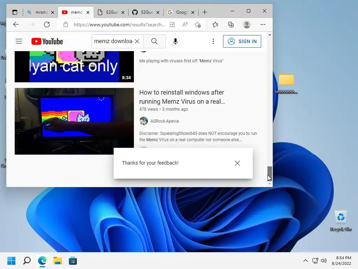Go to YouTube home via logo
This screenshot has width=358, height=269.
tap(47, 41)
